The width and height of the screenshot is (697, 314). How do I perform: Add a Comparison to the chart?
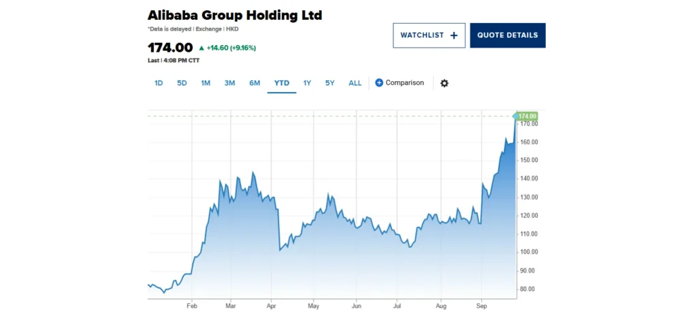tap(404, 83)
